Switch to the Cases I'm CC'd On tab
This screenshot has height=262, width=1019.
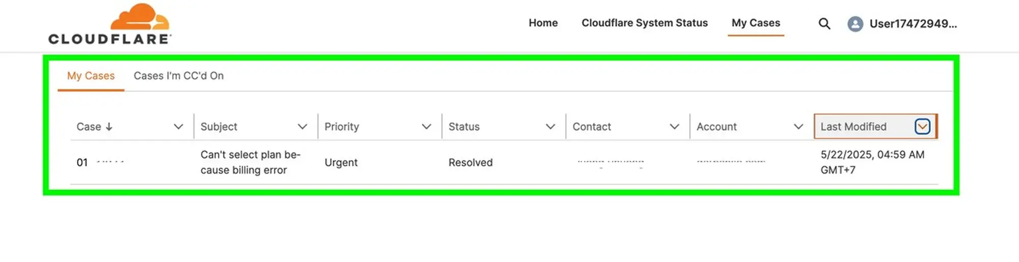179,76
